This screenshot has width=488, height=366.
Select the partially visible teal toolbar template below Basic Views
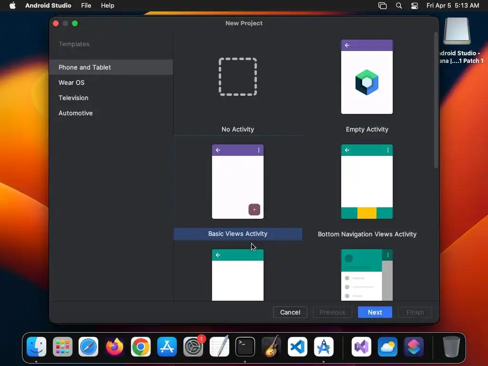238,275
